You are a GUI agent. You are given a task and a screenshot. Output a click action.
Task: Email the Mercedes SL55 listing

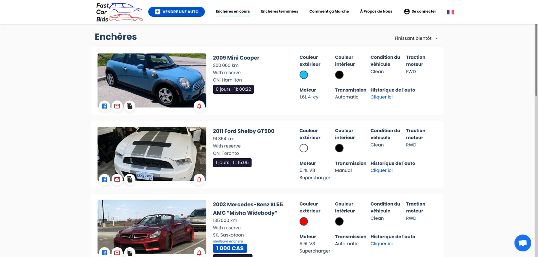(x=117, y=252)
